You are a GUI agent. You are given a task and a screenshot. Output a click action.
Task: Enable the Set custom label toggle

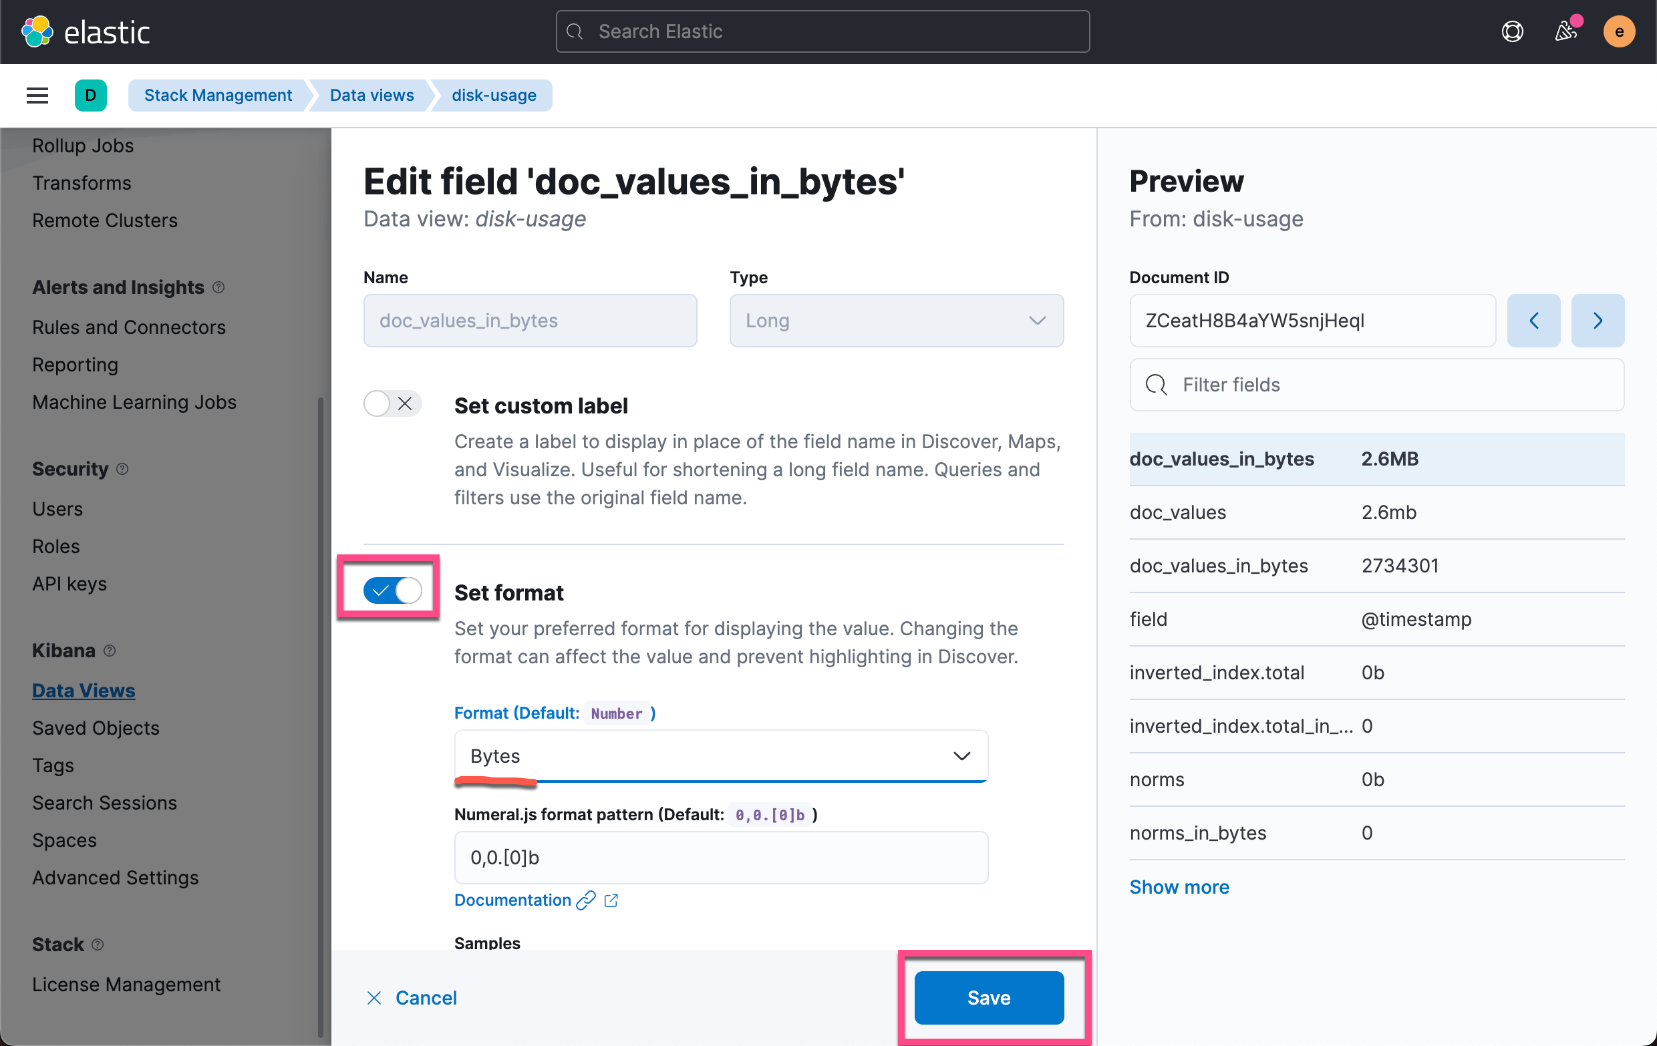tap(376, 403)
